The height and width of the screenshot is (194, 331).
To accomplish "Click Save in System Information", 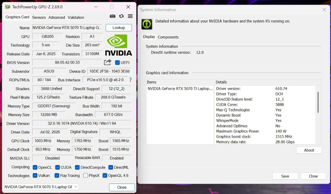I will click(285, 176).
